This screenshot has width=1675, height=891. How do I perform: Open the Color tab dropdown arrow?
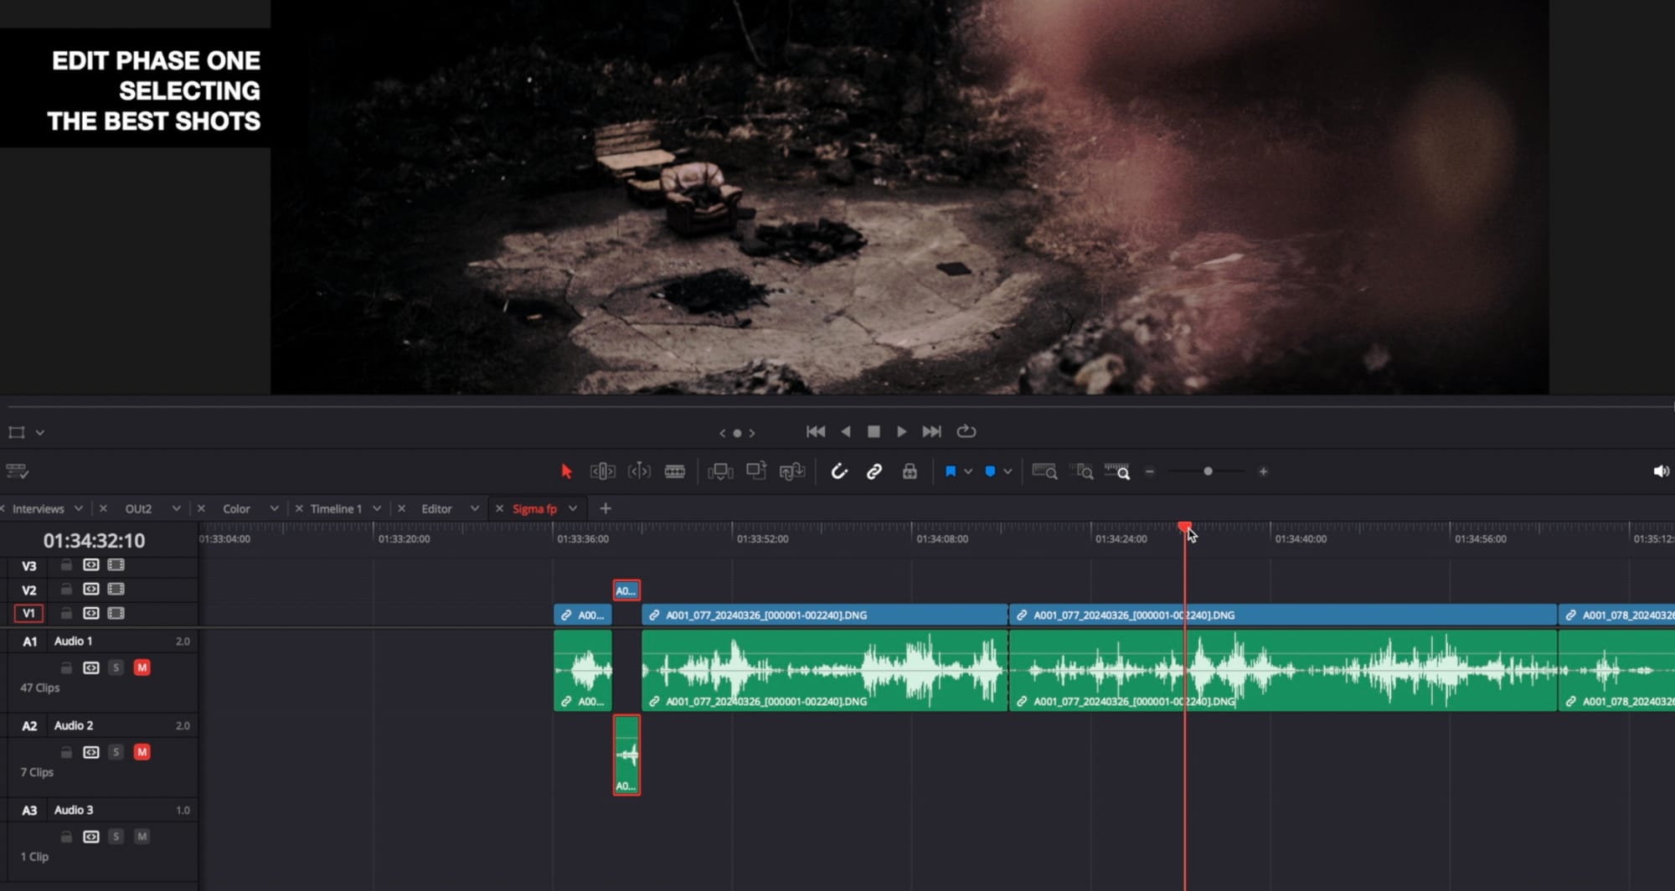click(x=274, y=508)
